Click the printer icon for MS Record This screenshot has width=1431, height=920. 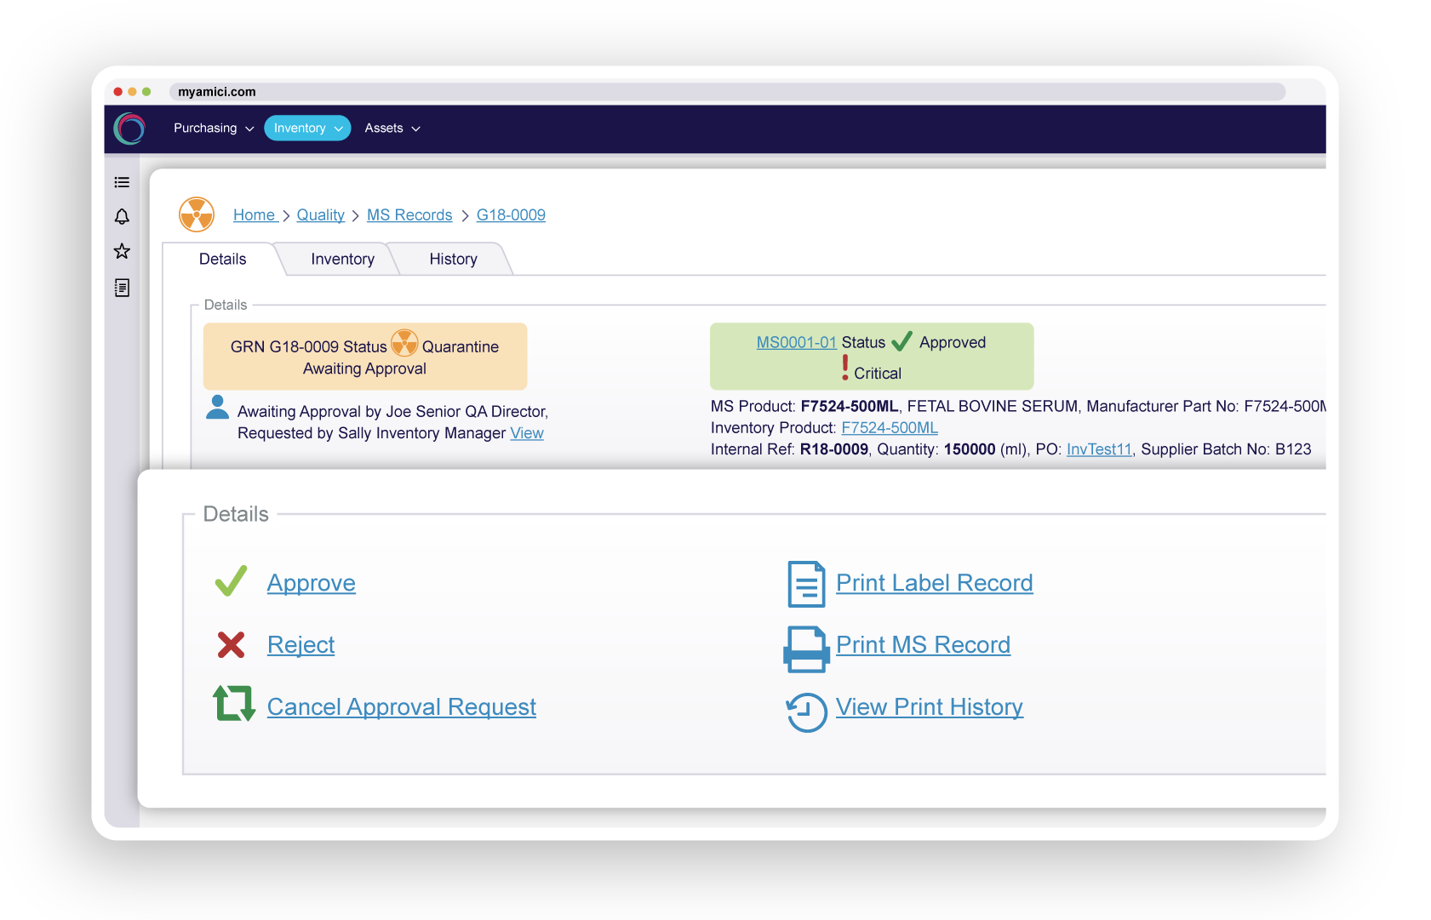click(805, 649)
